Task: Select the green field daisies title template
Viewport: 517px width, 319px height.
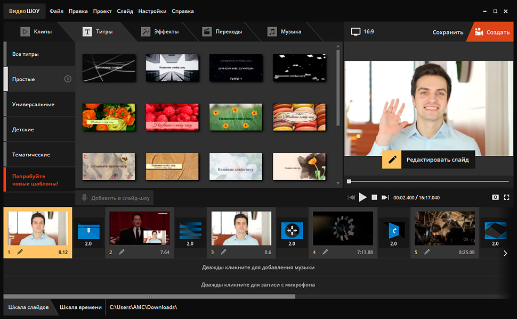Action: click(x=236, y=117)
